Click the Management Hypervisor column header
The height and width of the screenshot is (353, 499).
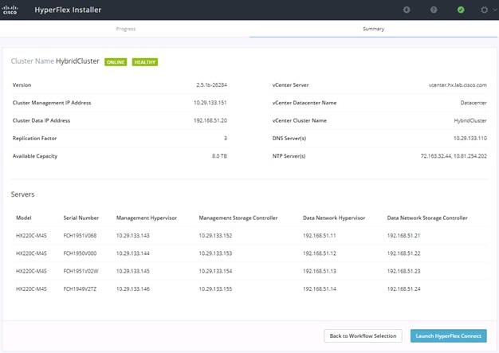click(147, 218)
